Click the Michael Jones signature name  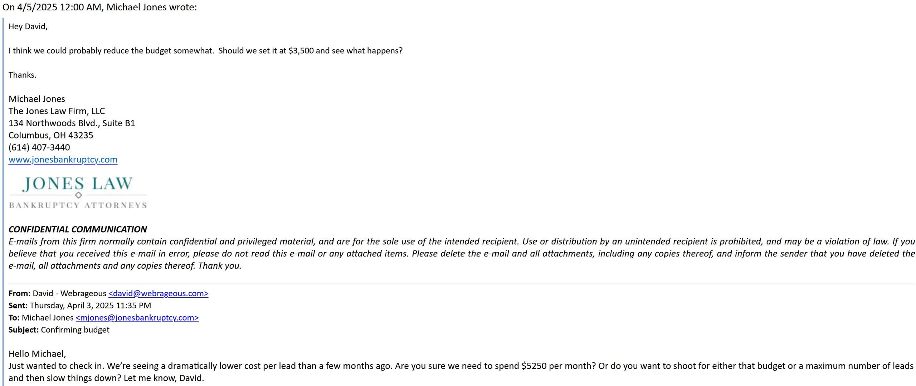pyautogui.click(x=37, y=99)
